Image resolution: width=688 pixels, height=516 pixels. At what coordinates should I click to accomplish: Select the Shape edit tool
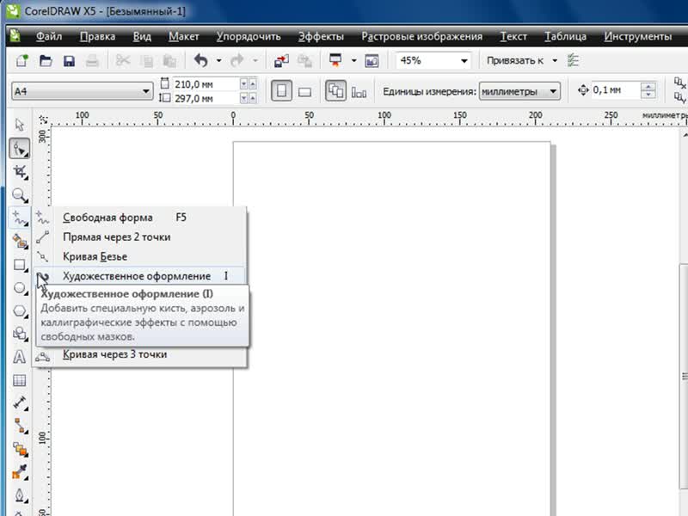[19, 148]
